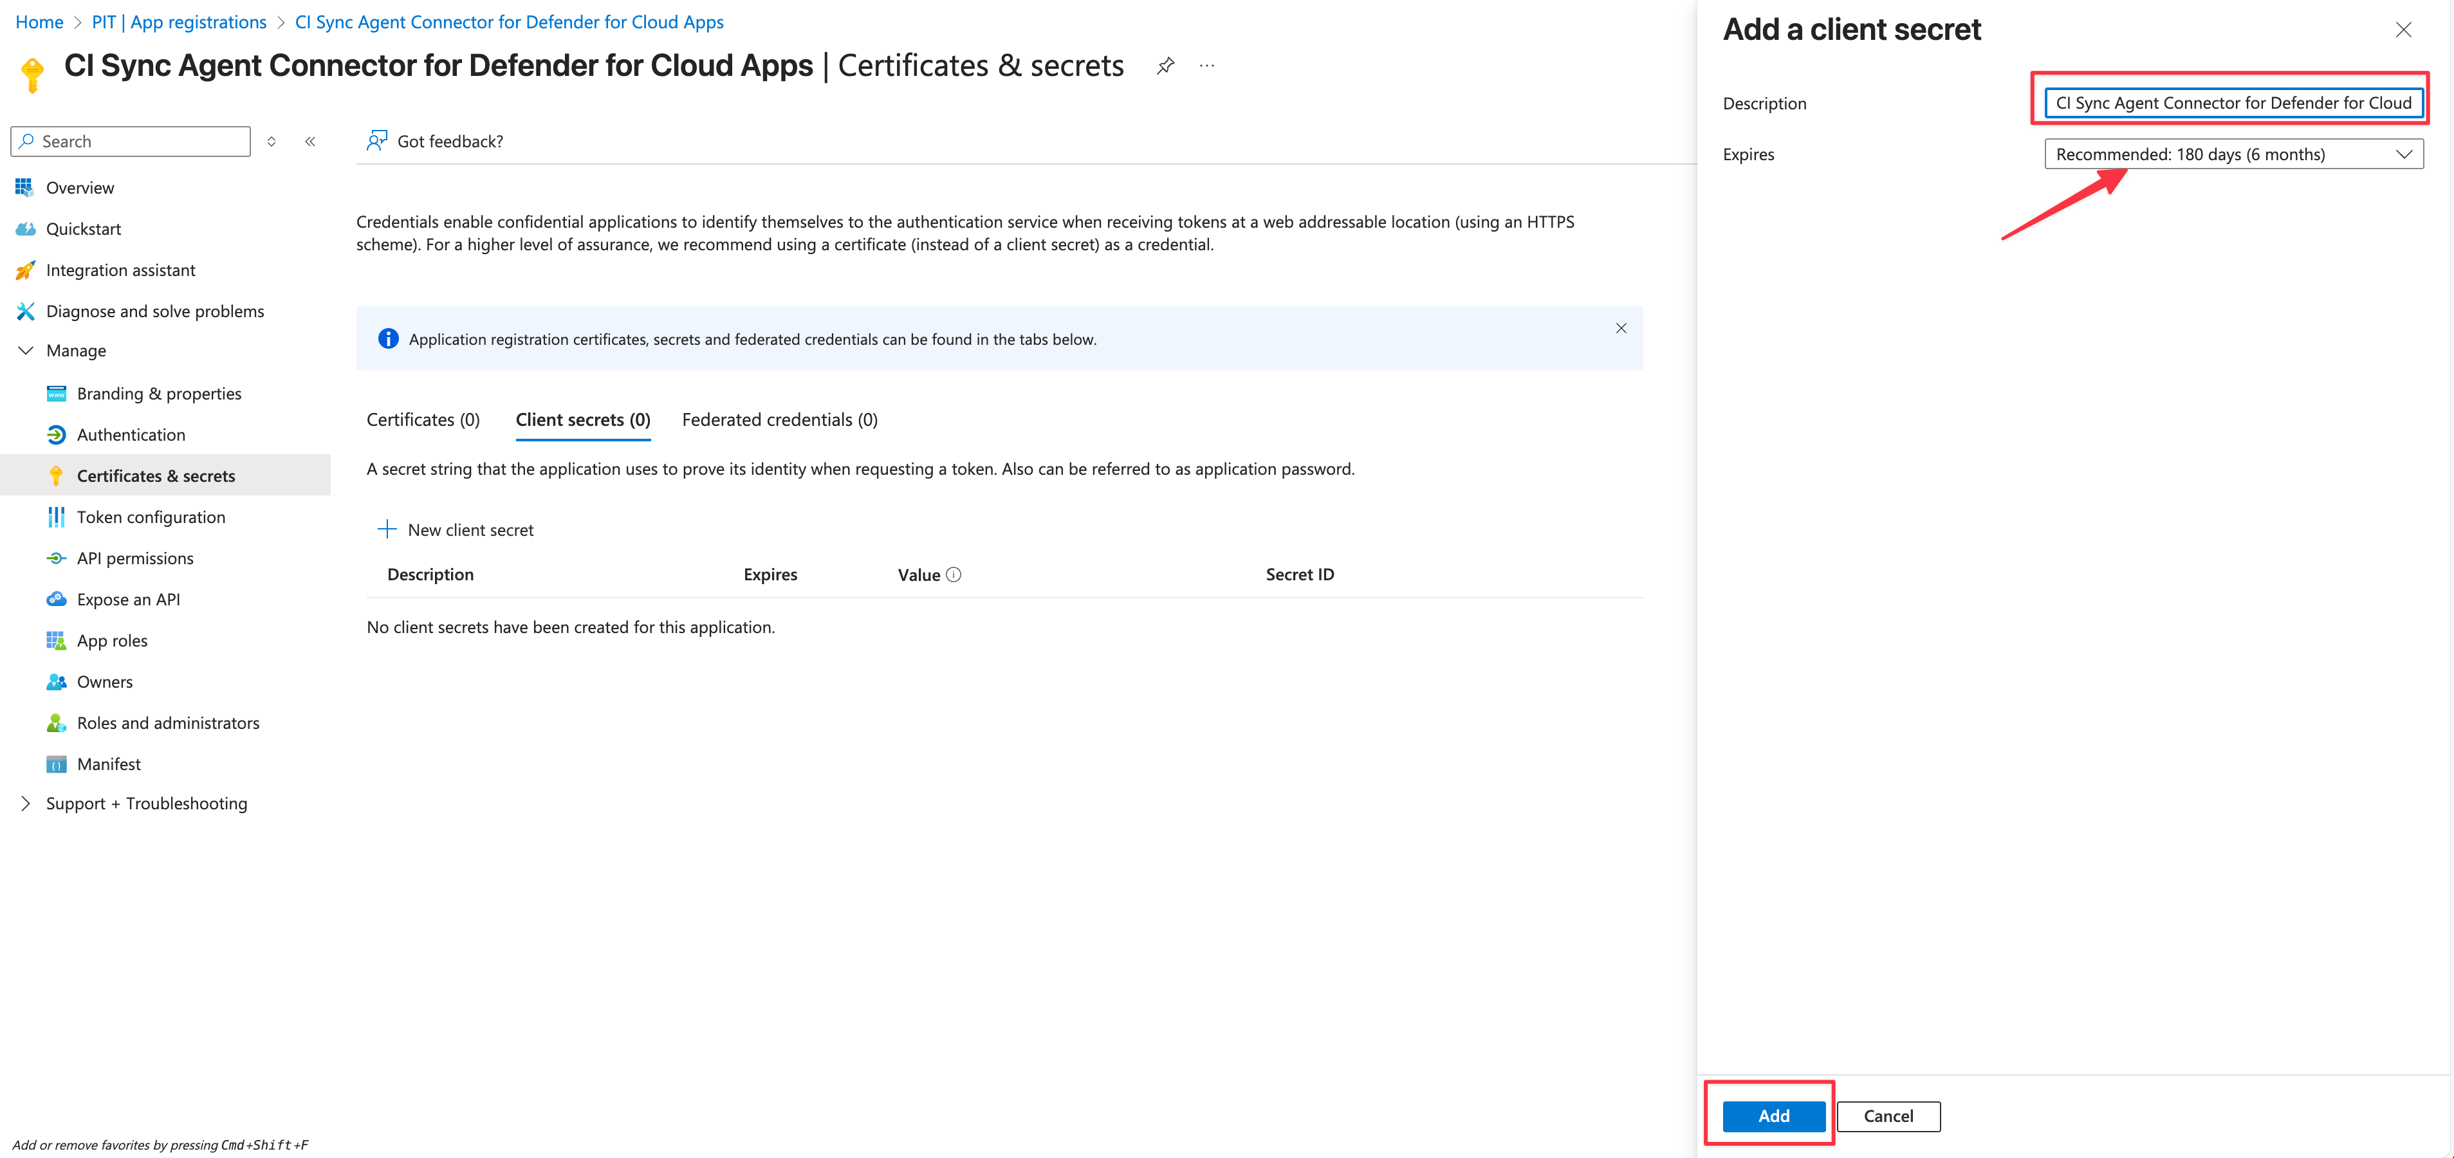
Task: Click the Description input field
Action: click(x=2233, y=103)
